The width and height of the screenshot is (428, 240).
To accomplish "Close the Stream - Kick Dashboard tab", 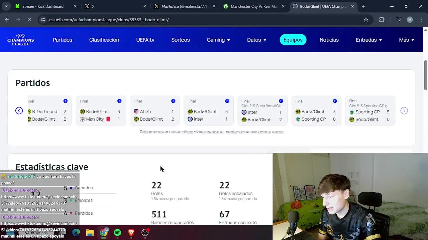I will [75, 6].
